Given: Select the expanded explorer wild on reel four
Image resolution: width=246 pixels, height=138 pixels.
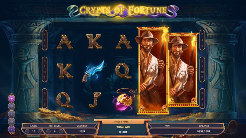Looking at the screenshot, I should point(153,71).
